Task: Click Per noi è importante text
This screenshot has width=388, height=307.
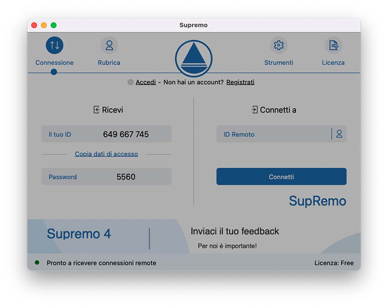Action: tap(227, 246)
